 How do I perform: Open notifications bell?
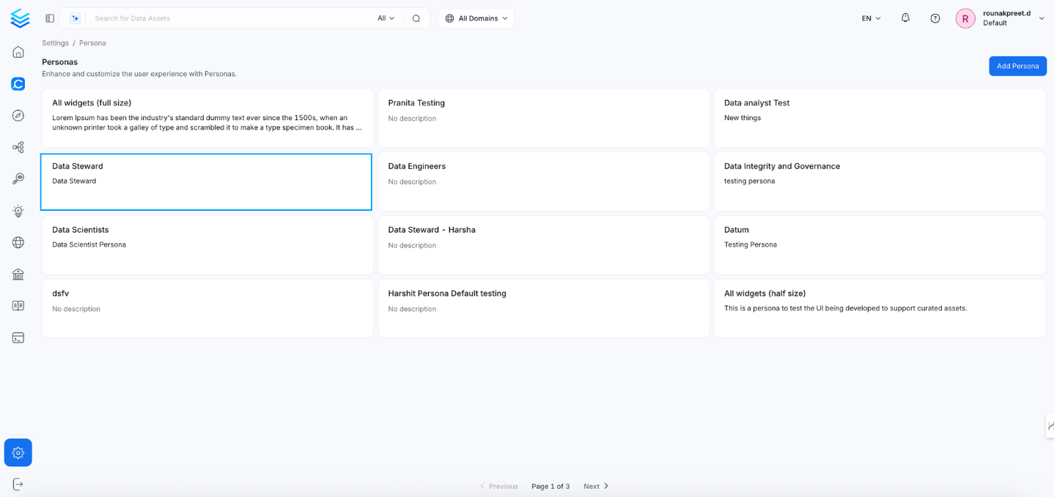coord(905,18)
